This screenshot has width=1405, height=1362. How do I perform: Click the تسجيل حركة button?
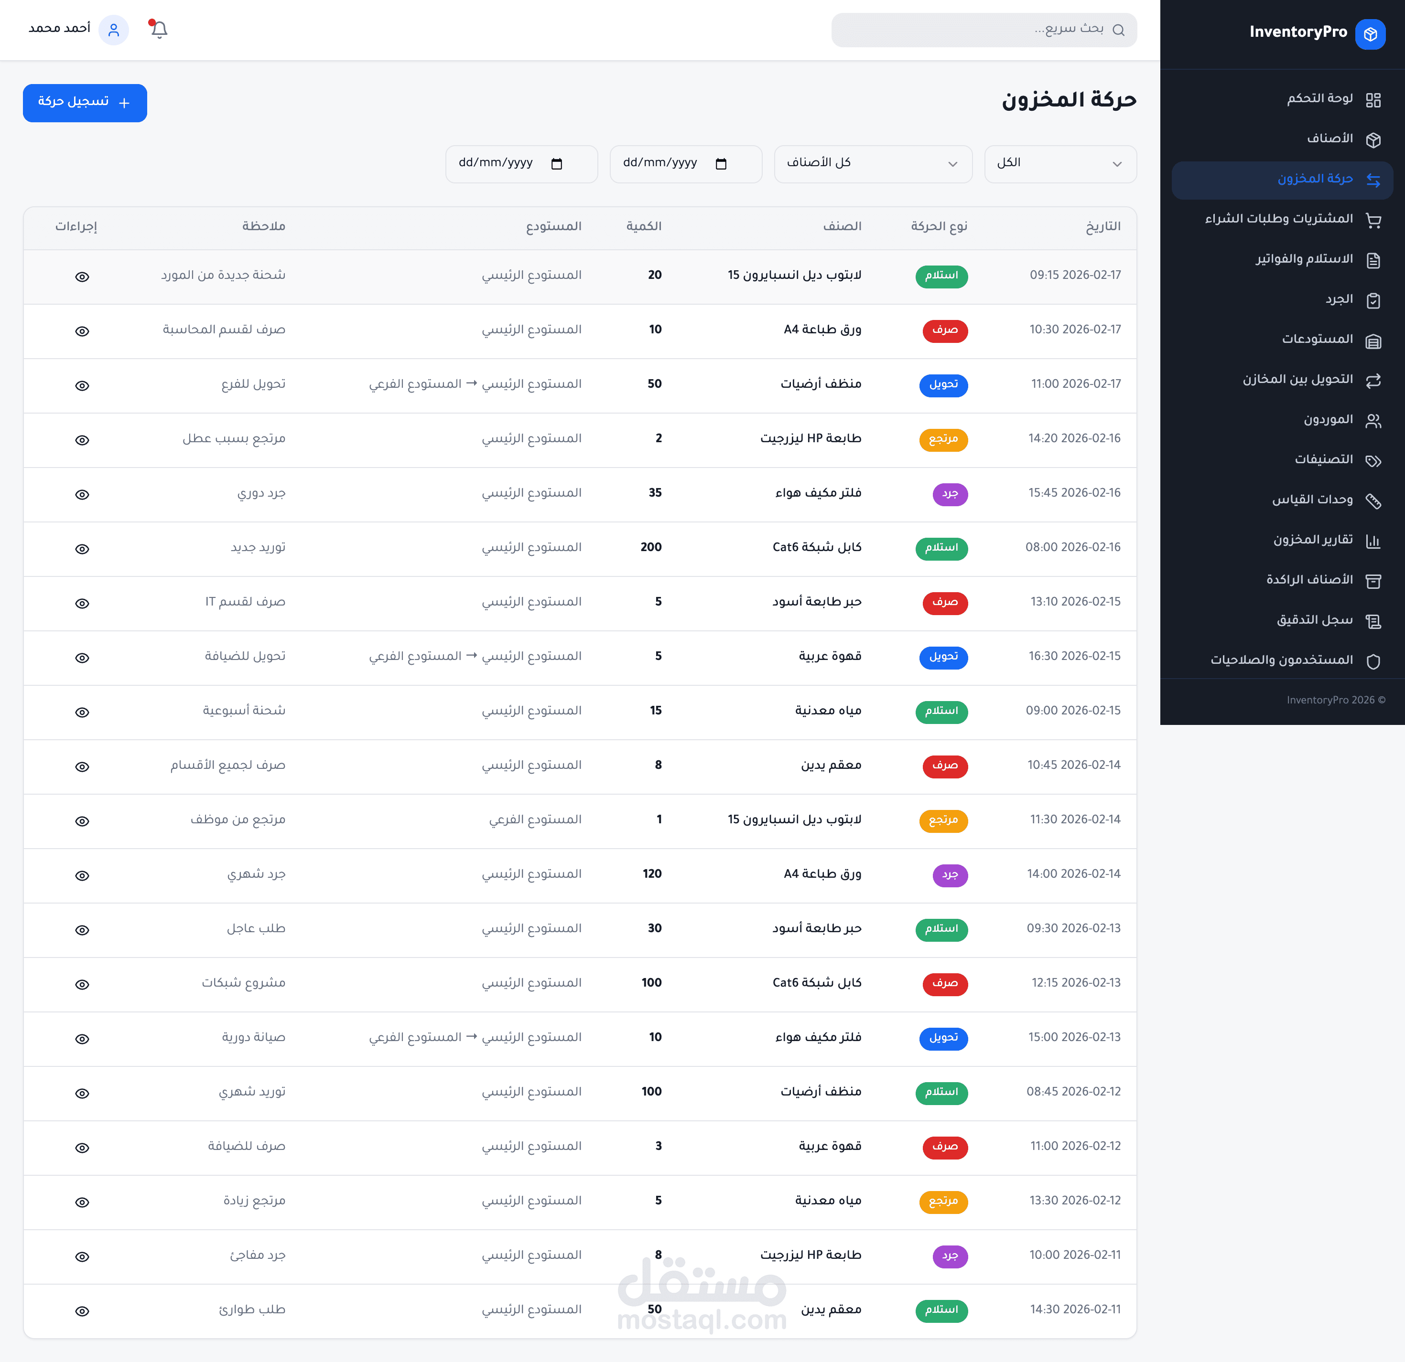85,103
